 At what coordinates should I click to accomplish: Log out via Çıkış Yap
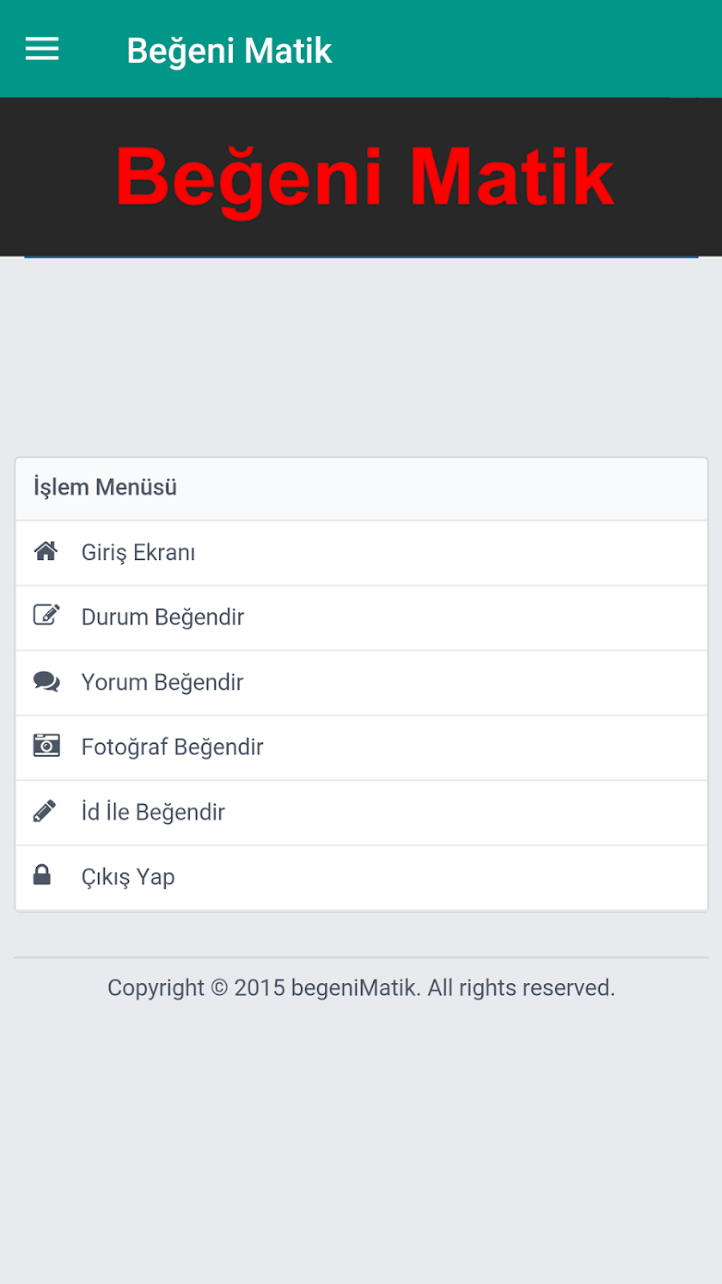(x=128, y=877)
